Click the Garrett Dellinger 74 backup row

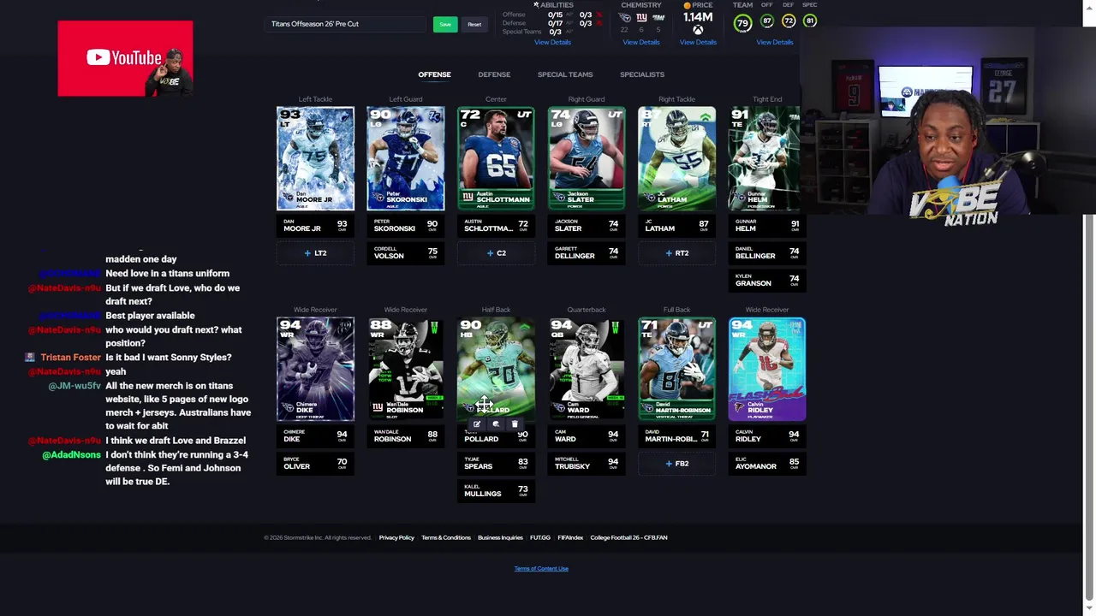(587, 252)
